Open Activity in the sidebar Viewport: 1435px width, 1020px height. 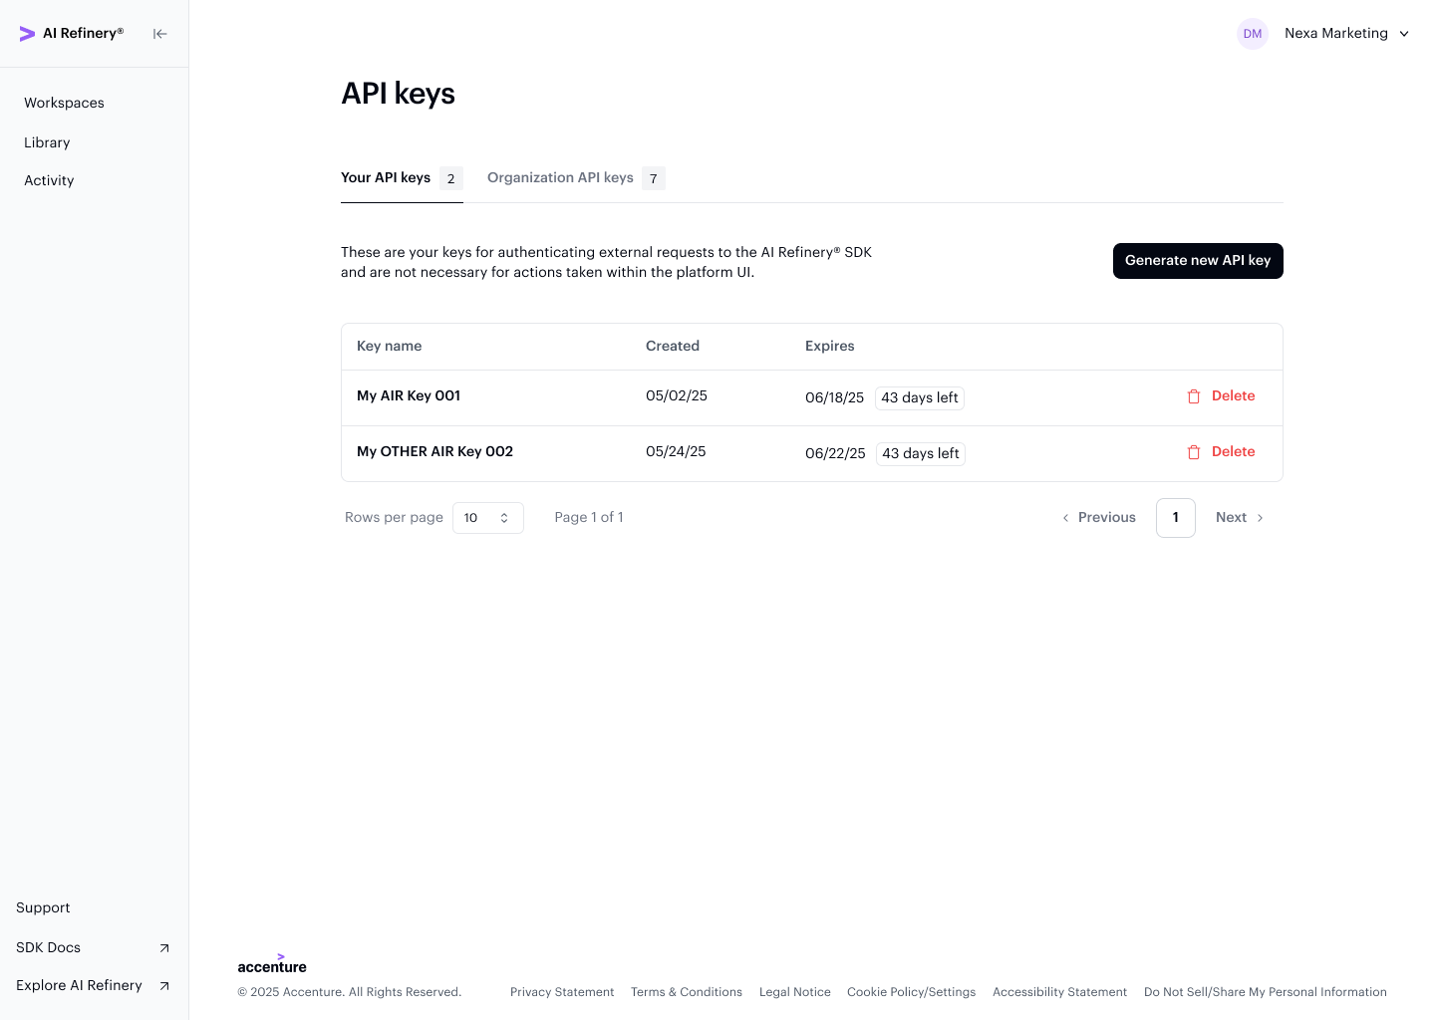click(x=49, y=180)
